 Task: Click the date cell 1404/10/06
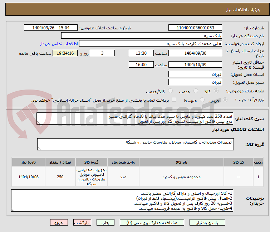coord(28,177)
